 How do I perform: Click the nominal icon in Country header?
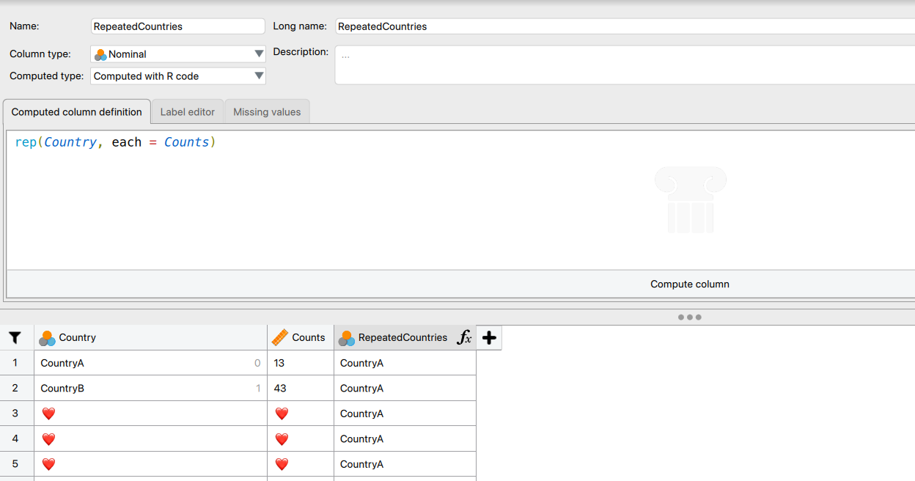[47, 338]
